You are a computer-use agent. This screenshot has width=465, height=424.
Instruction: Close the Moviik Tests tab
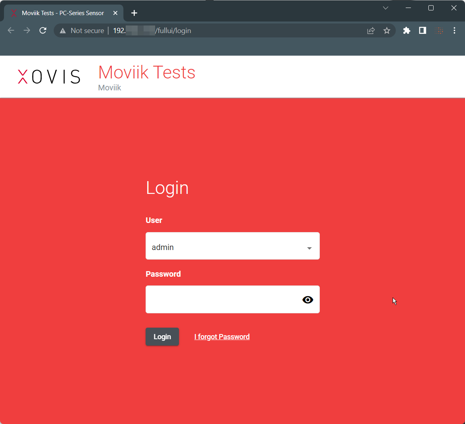pos(115,13)
